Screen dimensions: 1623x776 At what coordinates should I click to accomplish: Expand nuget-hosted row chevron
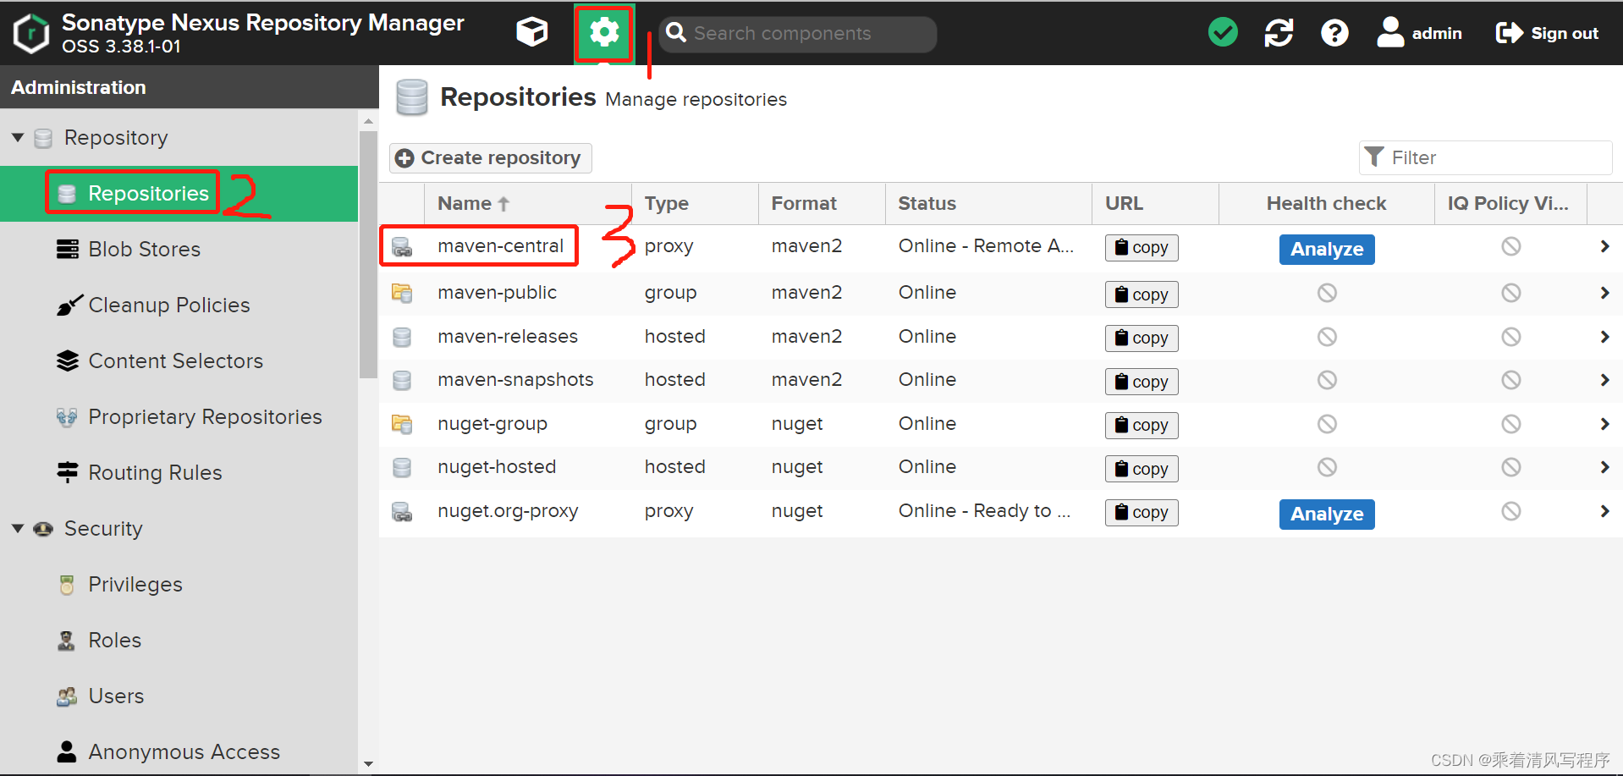1604,467
